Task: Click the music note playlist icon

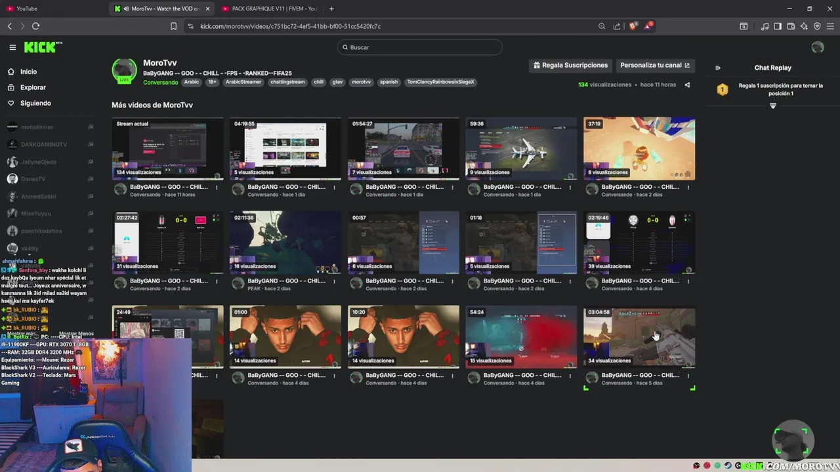Action: (765, 26)
